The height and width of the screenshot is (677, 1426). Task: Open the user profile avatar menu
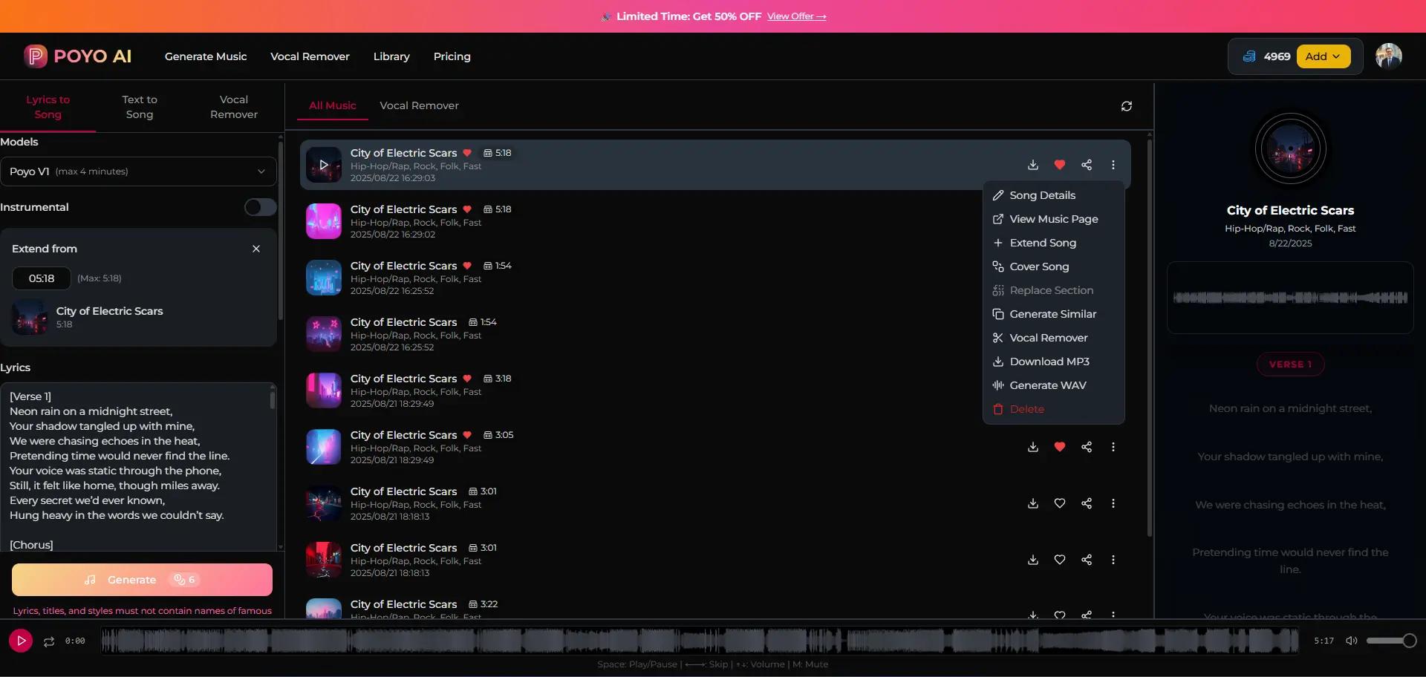(x=1389, y=56)
